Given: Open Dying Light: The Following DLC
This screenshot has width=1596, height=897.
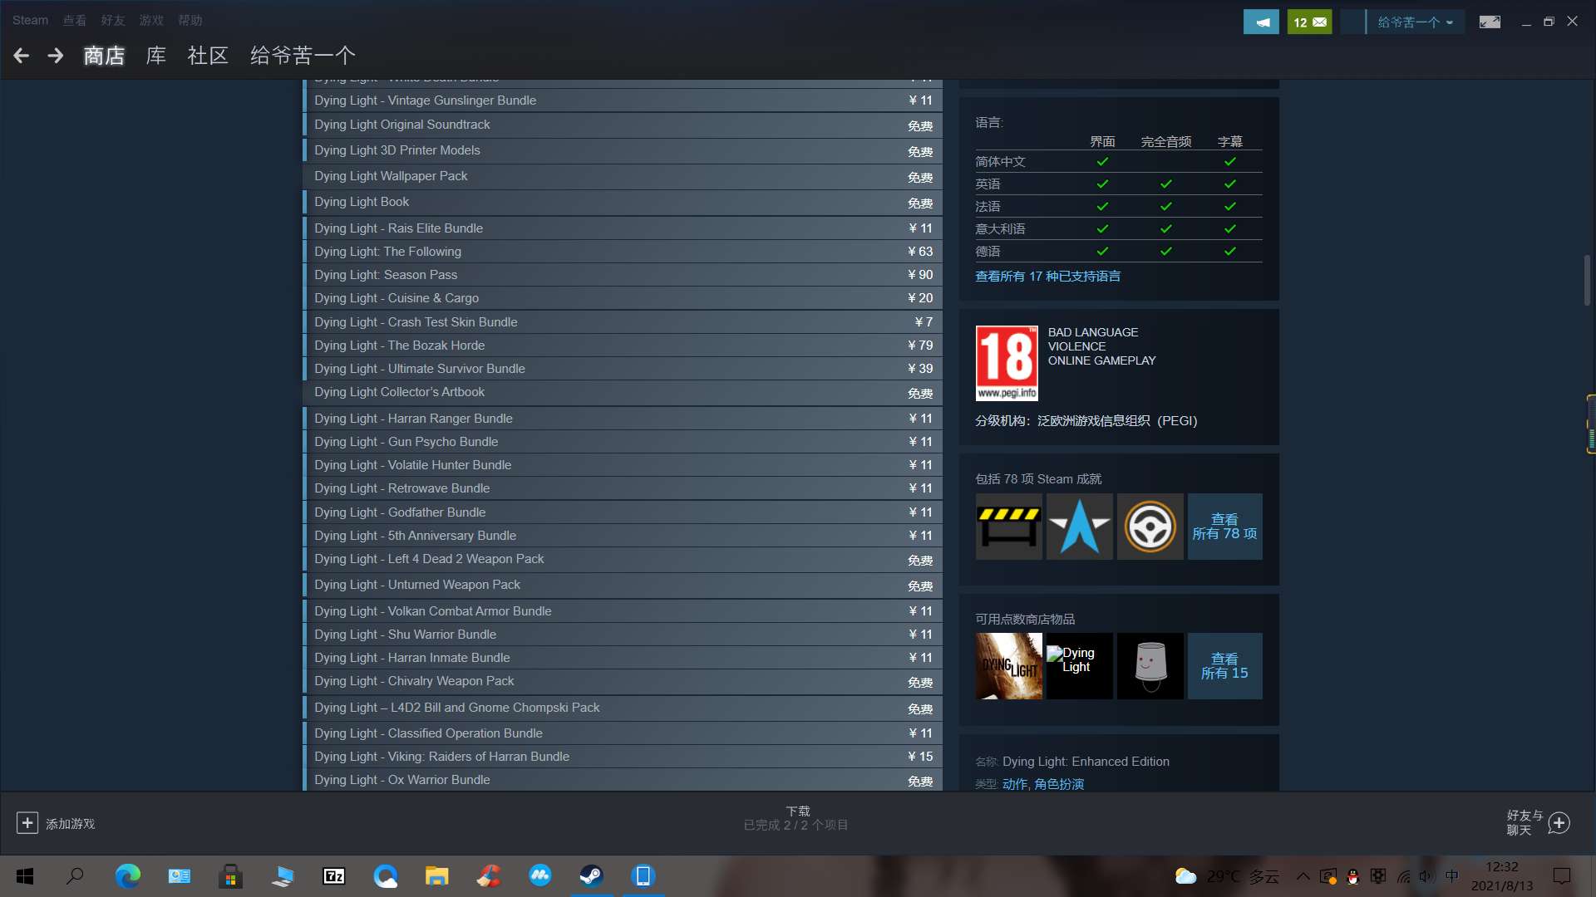Looking at the screenshot, I should point(623,252).
